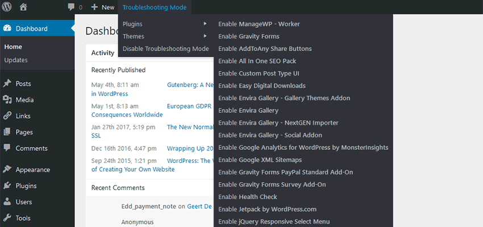Expand the Themes submenu arrow
This screenshot has width=483, height=227.
coord(205,36)
